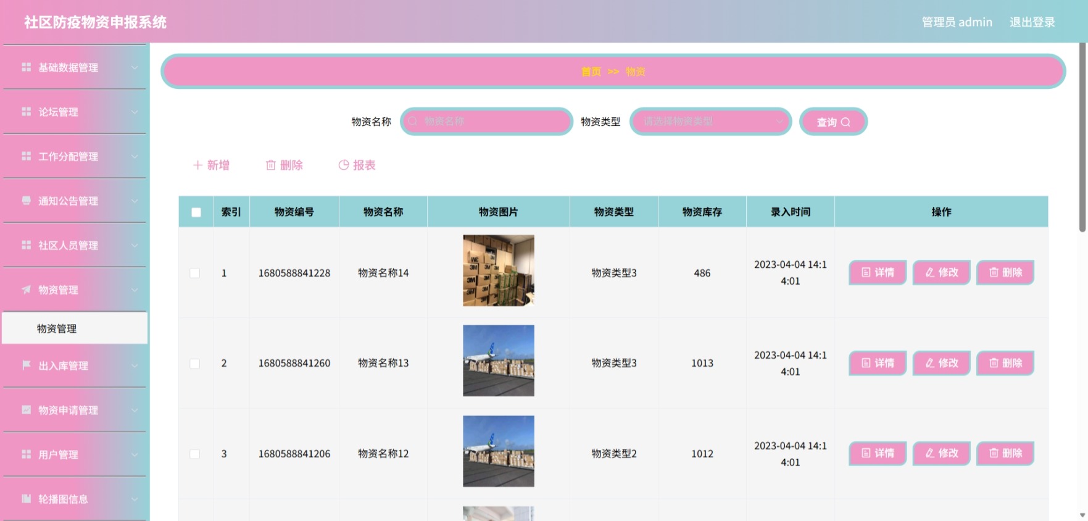Click the 物资库存 column header
This screenshot has width=1088, height=521.
point(702,212)
